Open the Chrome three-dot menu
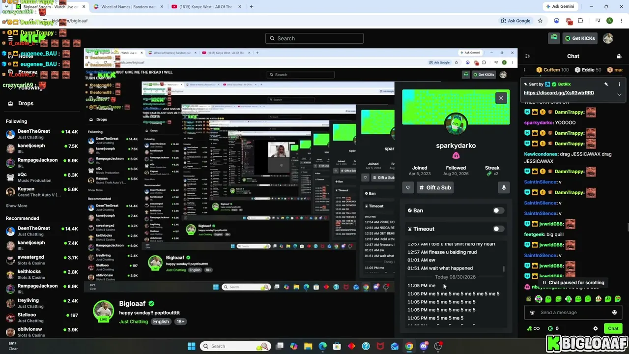Screen dimensions: 629x354 click(x=621, y=21)
